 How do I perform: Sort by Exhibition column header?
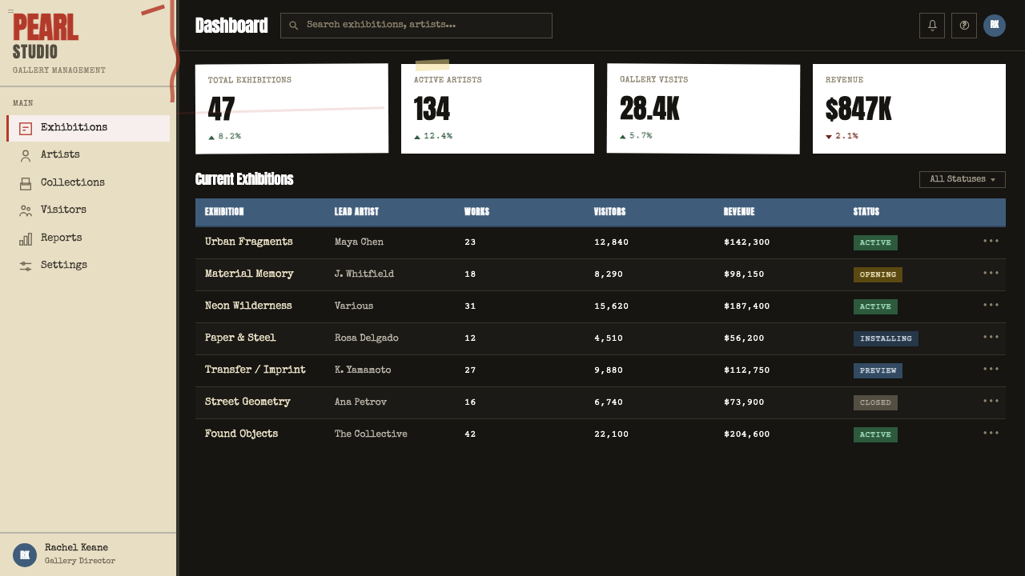[x=224, y=212]
